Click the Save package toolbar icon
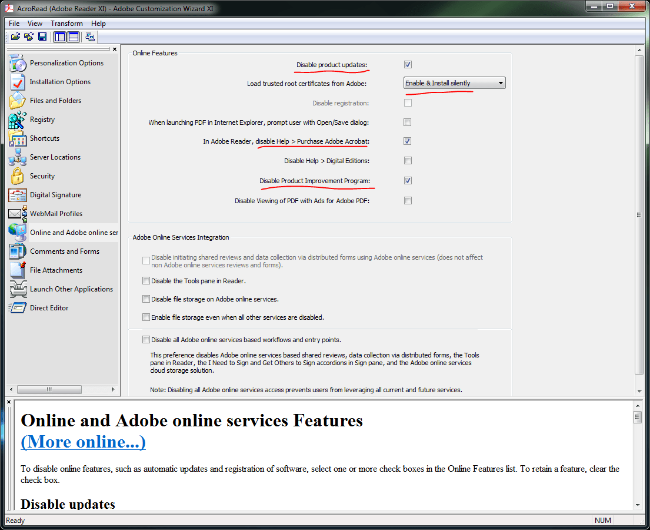The height and width of the screenshot is (530, 650). point(42,37)
